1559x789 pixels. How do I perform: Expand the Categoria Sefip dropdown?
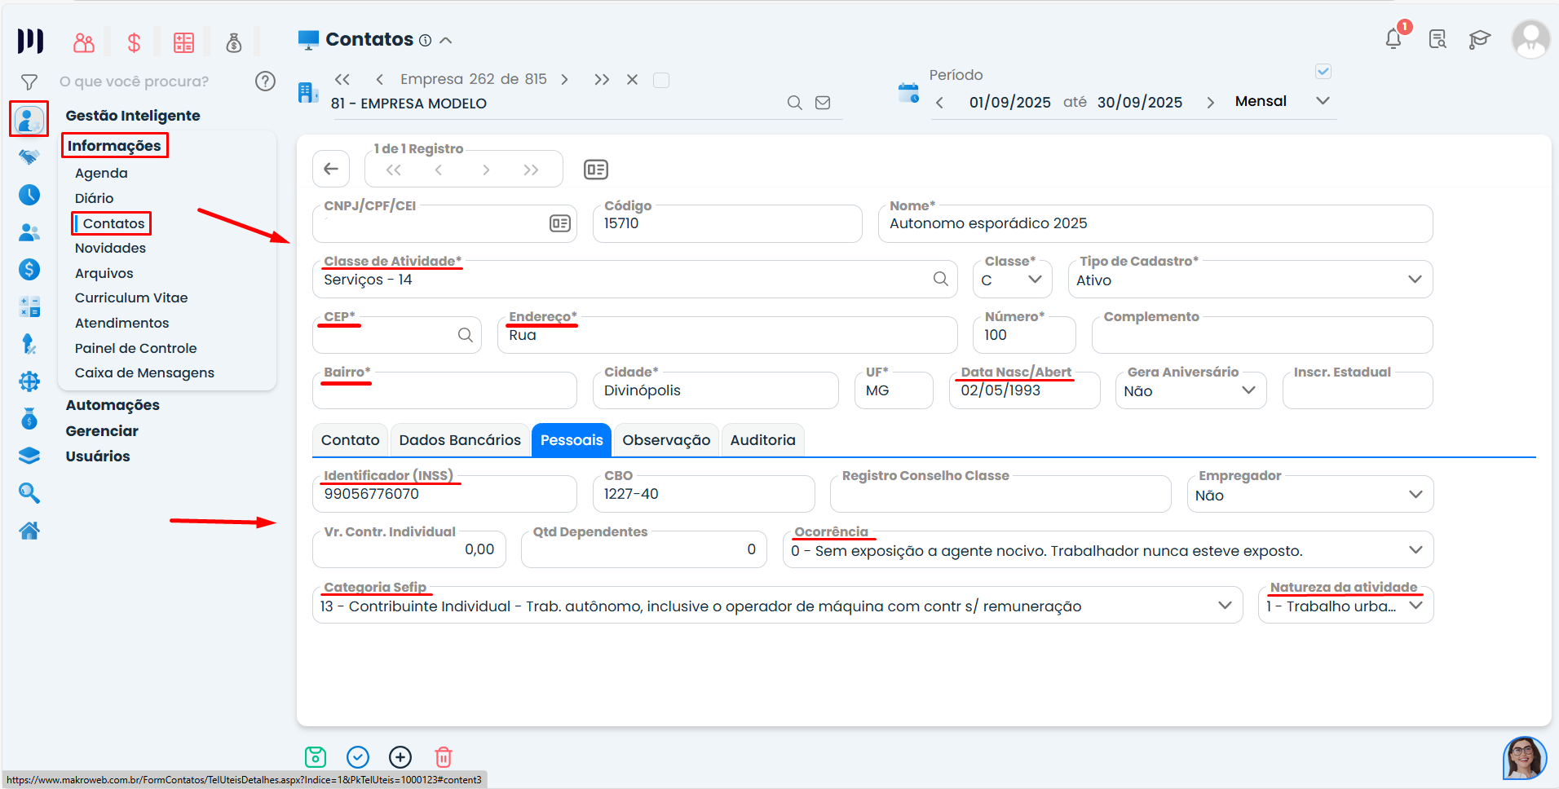[x=1224, y=606]
